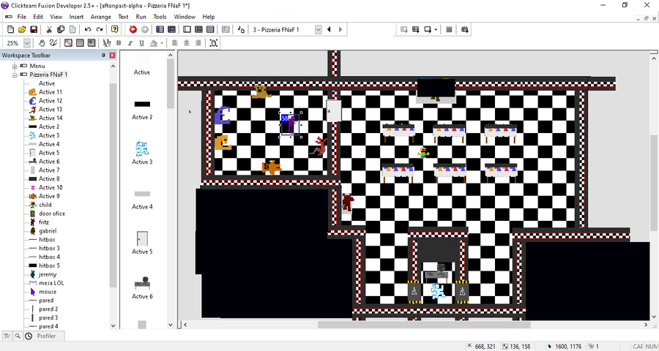Open the Event list editor icon
This screenshot has width=659, height=351.
210,29
